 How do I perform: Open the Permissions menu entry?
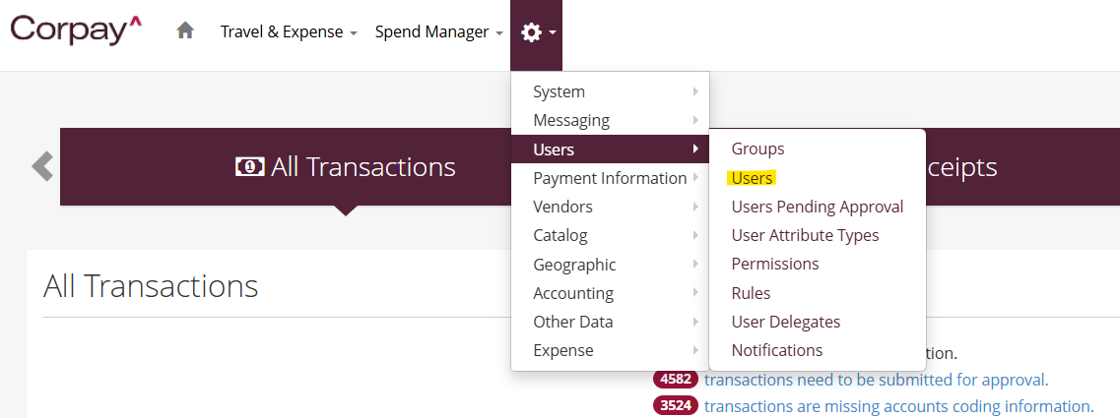point(774,264)
